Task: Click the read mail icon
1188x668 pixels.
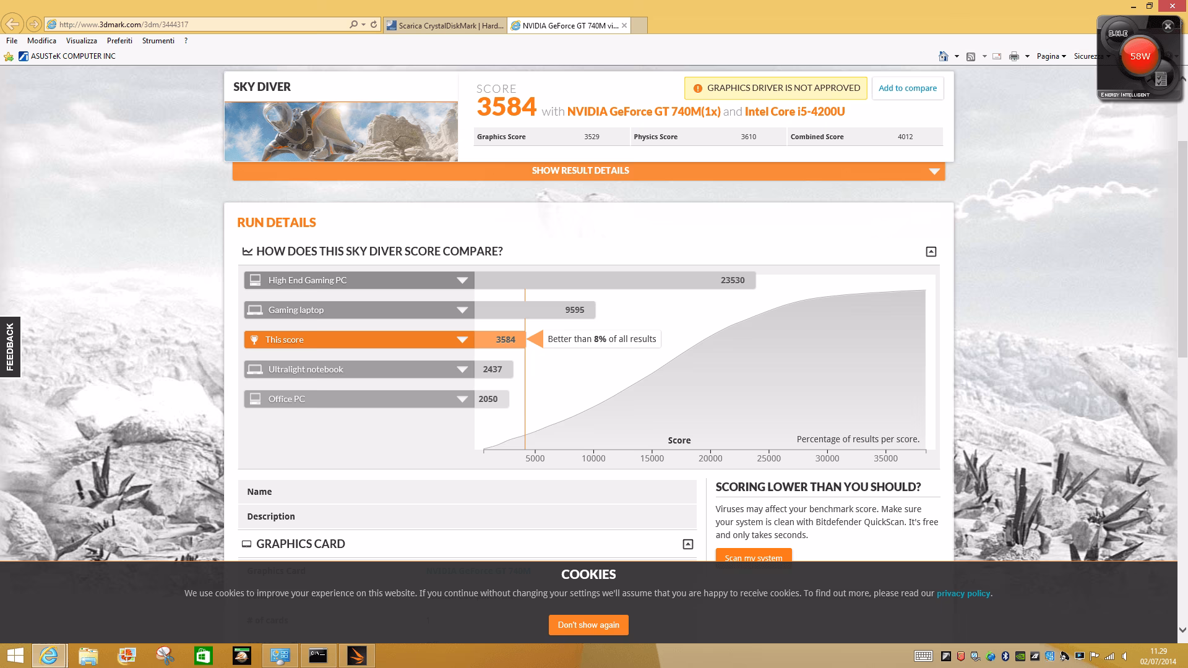Action: 997,56
